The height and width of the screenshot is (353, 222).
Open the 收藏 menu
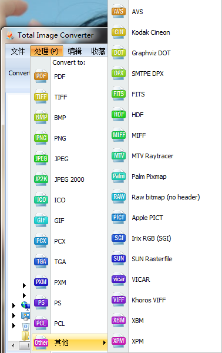[98, 51]
